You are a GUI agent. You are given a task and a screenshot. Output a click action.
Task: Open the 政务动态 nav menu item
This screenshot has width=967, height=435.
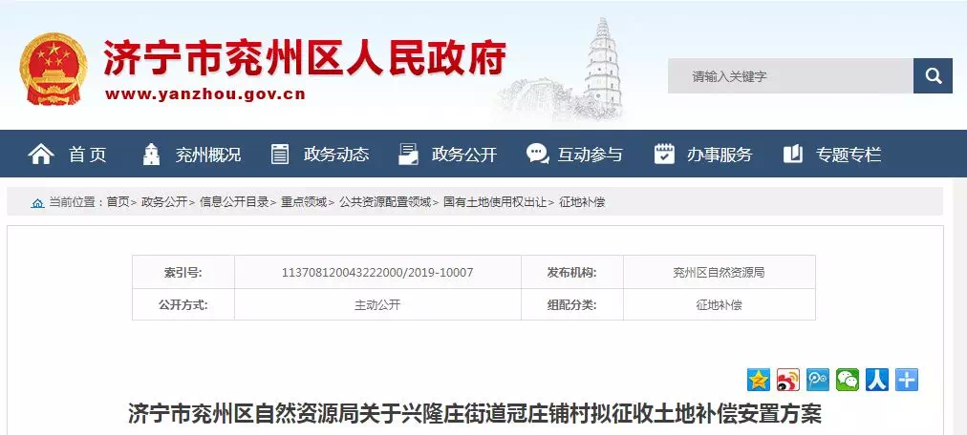336,155
